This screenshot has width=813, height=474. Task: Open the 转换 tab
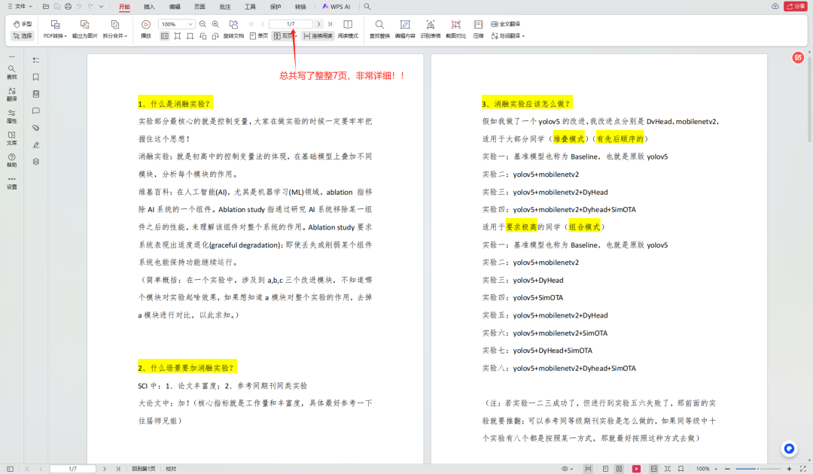point(300,7)
